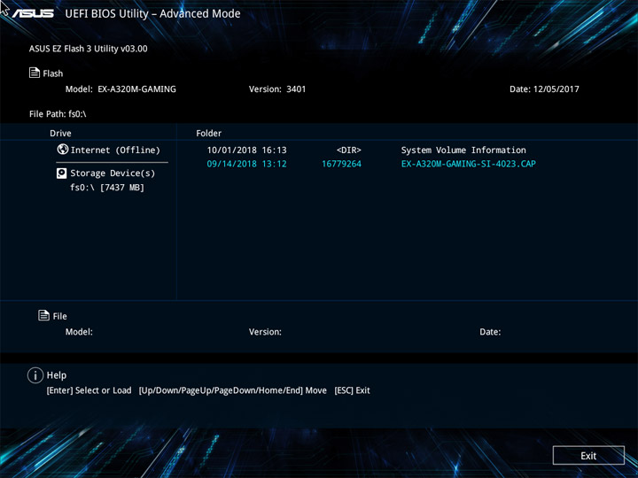The height and width of the screenshot is (478, 638).
Task: Click the Help info icon
Action: click(35, 375)
